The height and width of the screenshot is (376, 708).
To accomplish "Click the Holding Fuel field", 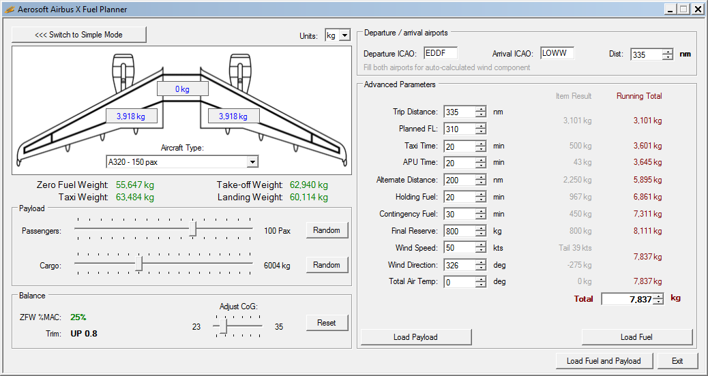I will [460, 197].
